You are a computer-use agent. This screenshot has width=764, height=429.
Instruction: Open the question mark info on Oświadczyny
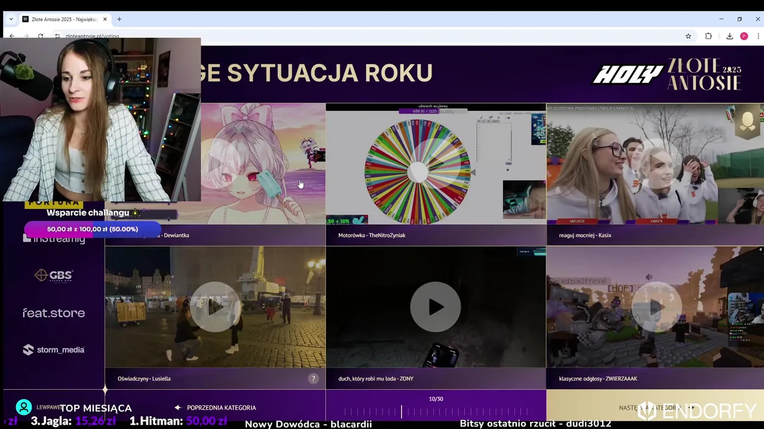click(313, 379)
